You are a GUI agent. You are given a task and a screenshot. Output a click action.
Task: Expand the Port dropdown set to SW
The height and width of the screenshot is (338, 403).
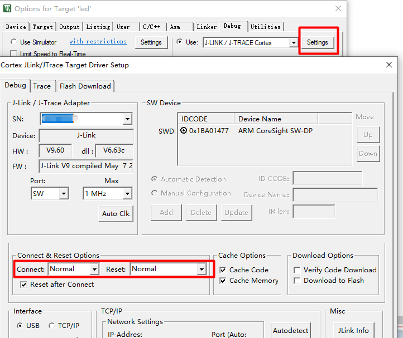64,194
